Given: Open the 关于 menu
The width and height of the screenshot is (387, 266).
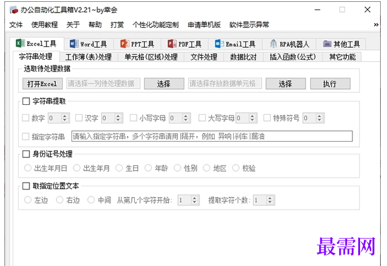Looking at the screenshot, I should [x=73, y=24].
